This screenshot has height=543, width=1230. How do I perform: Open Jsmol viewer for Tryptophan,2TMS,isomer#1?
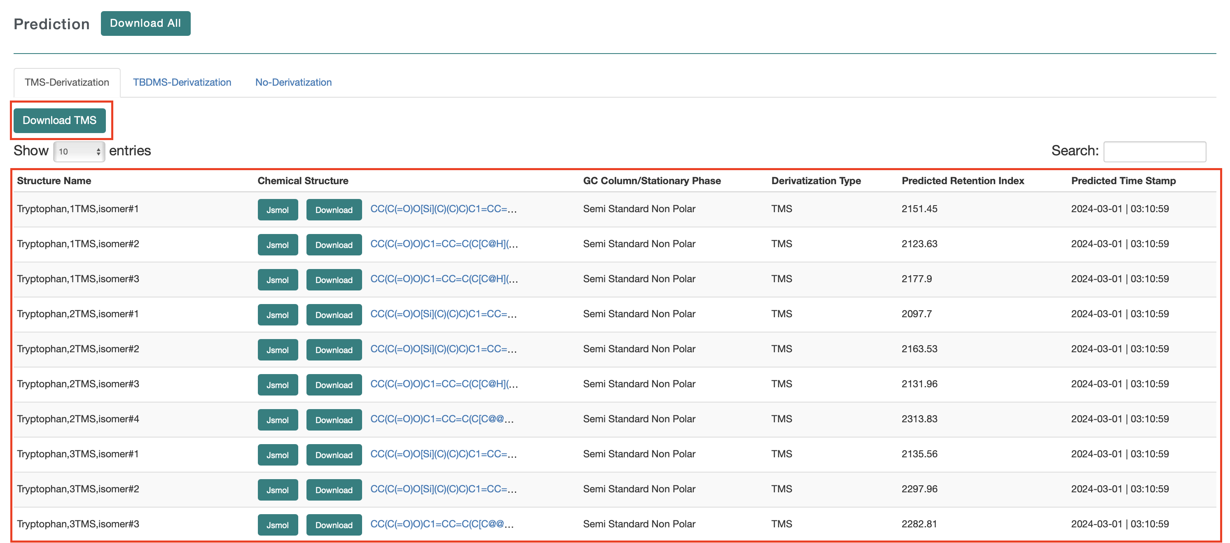[x=277, y=315]
